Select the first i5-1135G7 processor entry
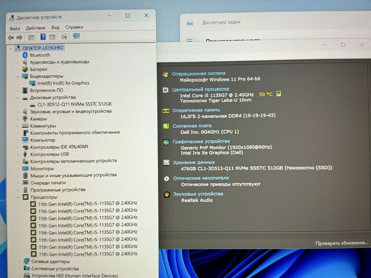The width and height of the screenshot is (371, 278). pos(88,203)
